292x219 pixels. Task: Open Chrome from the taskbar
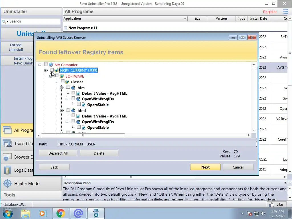click(60, 213)
